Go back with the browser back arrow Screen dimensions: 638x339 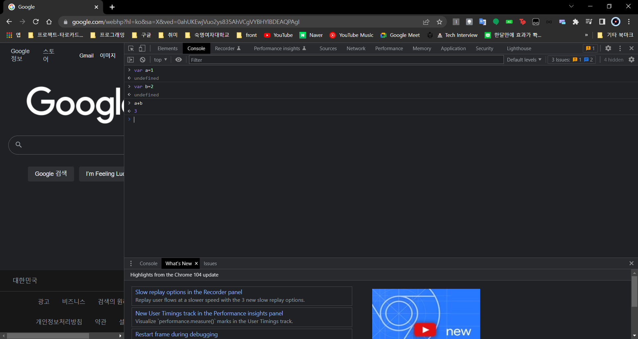coord(9,22)
